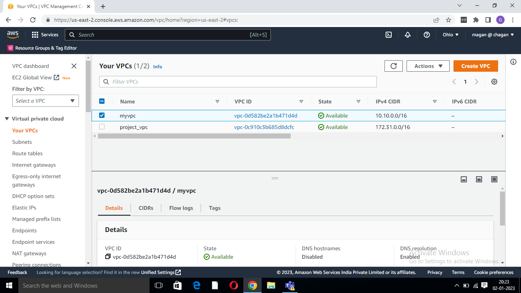The image size is (521, 293).
Task: Open the Actions dropdown
Action: [428, 66]
